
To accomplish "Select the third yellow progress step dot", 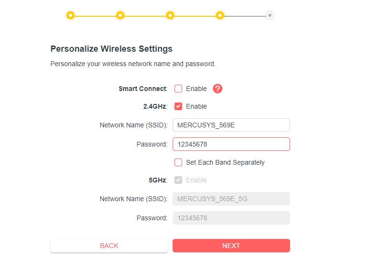I will coord(170,15).
